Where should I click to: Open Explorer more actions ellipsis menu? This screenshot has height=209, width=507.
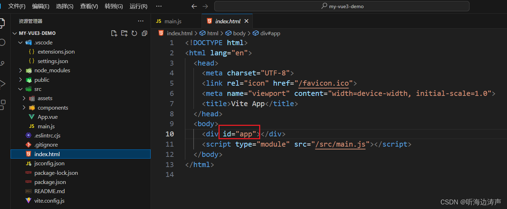pyautogui.click(x=141, y=21)
